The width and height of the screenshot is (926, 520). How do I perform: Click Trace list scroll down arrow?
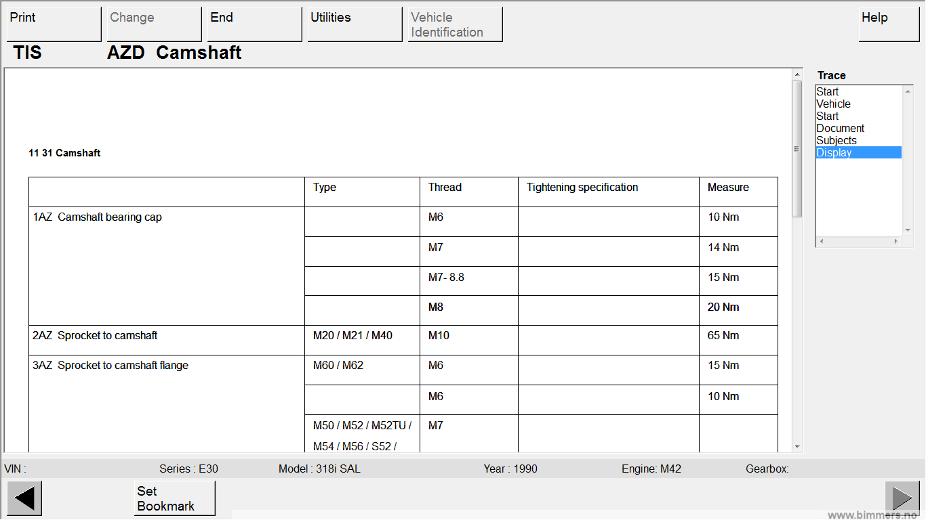[908, 230]
